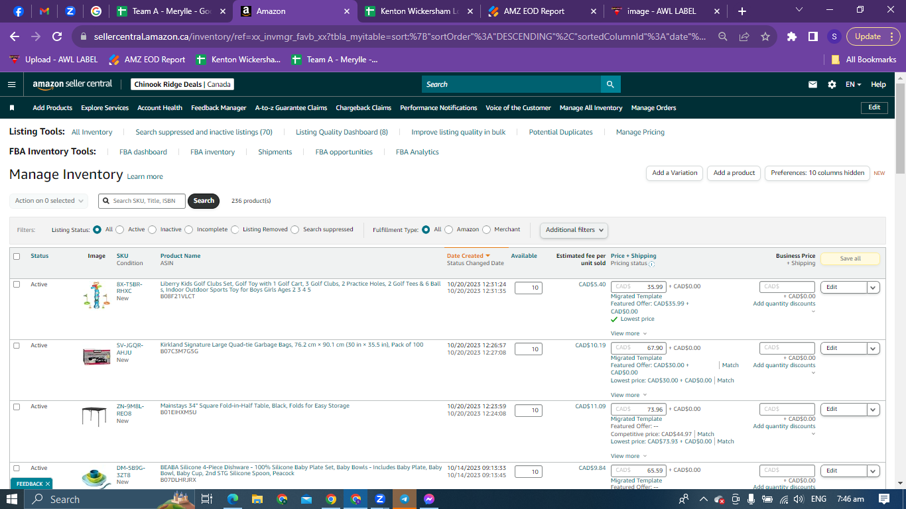Choose the Inactive listing status radio
The height and width of the screenshot is (509, 906).
(153, 230)
